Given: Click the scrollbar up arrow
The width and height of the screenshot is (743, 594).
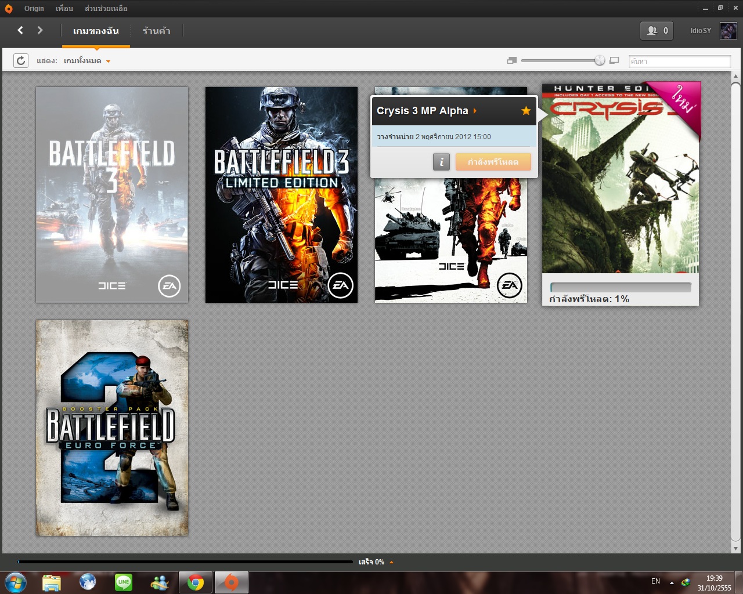Looking at the screenshot, I should tap(735, 76).
